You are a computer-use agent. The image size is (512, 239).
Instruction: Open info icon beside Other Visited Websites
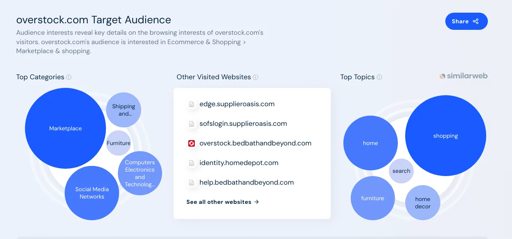coord(255,77)
